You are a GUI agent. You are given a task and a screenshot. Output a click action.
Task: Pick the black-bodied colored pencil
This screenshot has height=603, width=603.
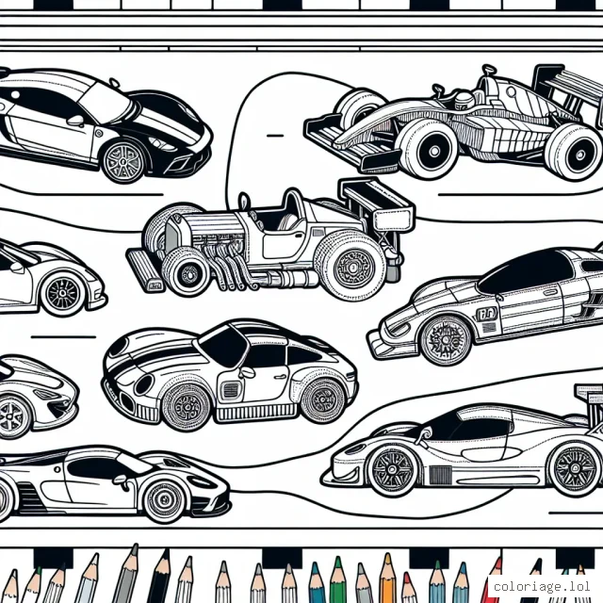tap(160, 576)
